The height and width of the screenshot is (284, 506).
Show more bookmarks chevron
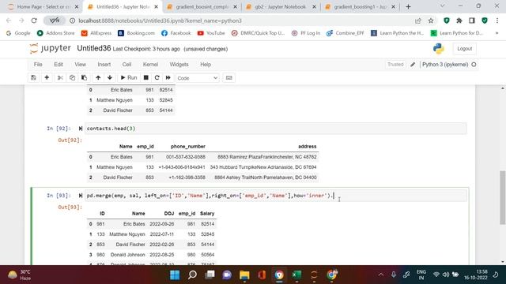(x=497, y=33)
